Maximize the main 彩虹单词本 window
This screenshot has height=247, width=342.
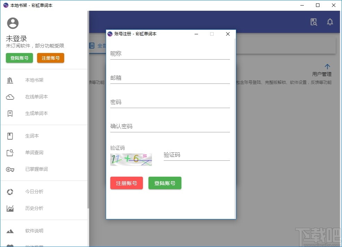tap(318, 5)
